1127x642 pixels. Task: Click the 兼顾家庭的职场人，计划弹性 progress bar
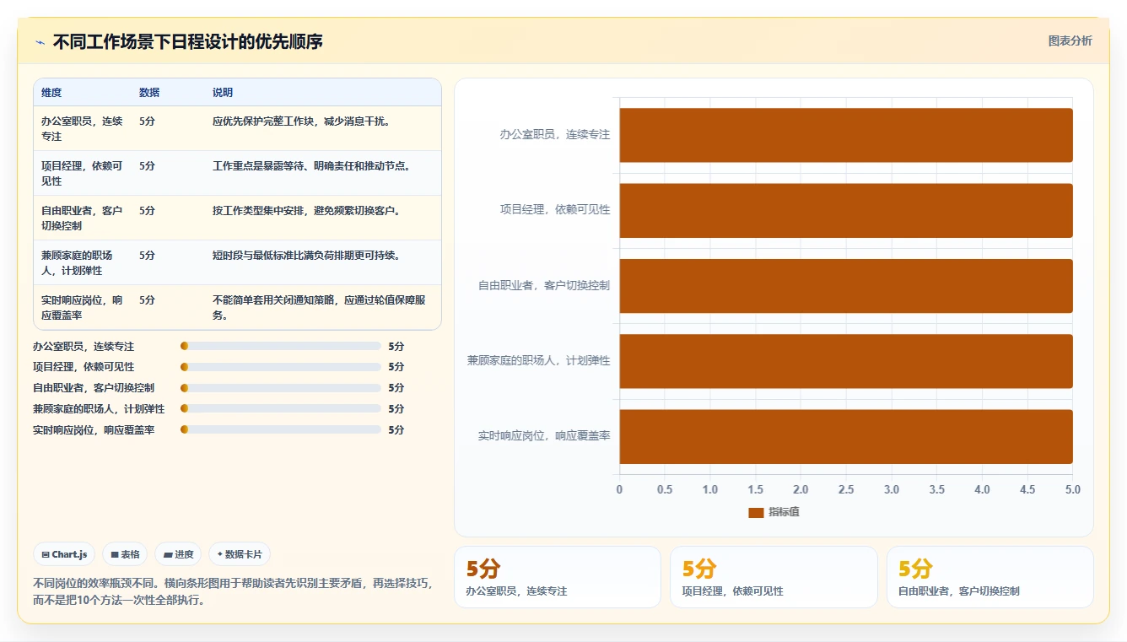(281, 408)
